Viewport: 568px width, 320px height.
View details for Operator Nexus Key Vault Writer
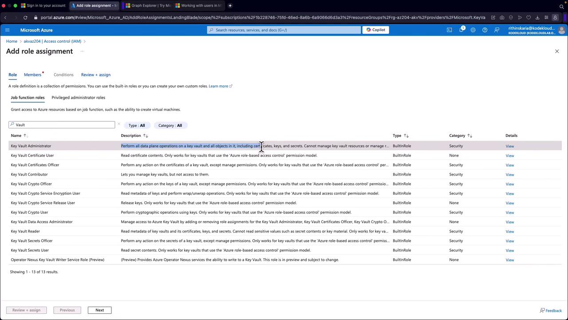[x=509, y=260]
